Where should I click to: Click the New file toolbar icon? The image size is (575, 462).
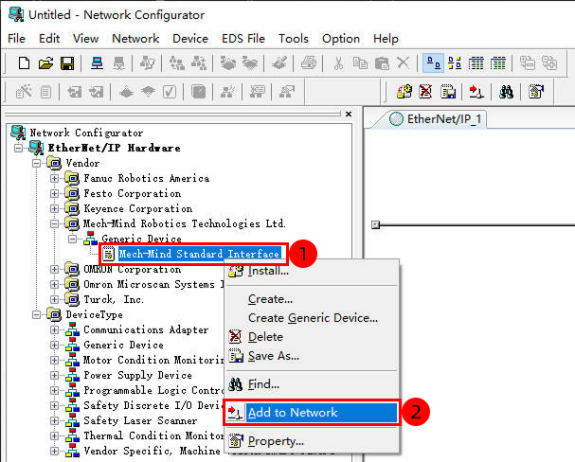point(24,63)
